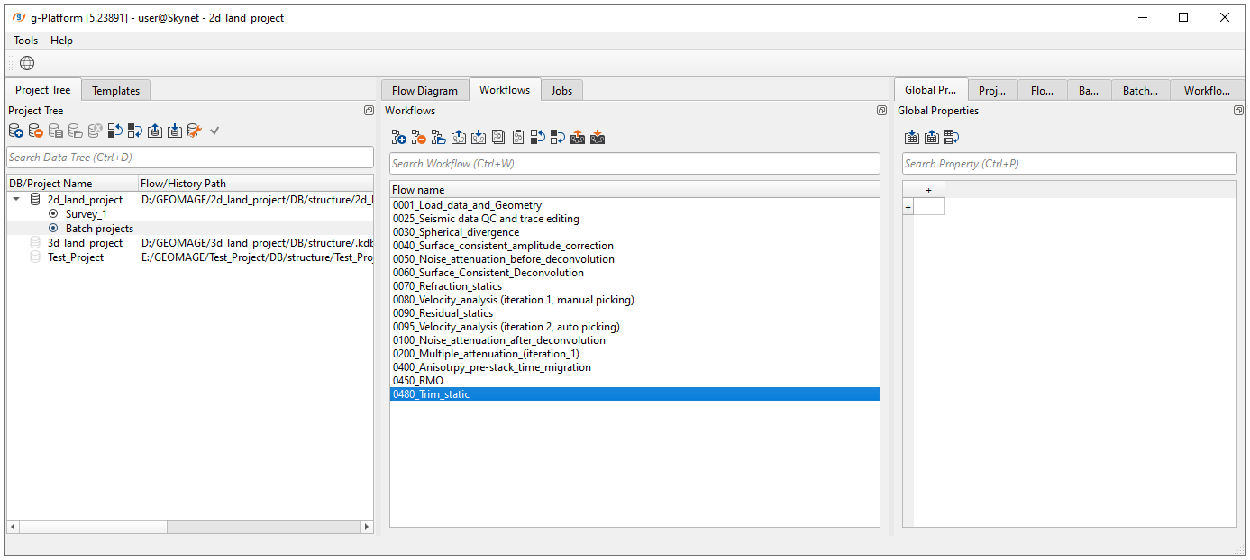Click the float panel icon in Workflows header
The image size is (1250, 560).
click(x=881, y=111)
